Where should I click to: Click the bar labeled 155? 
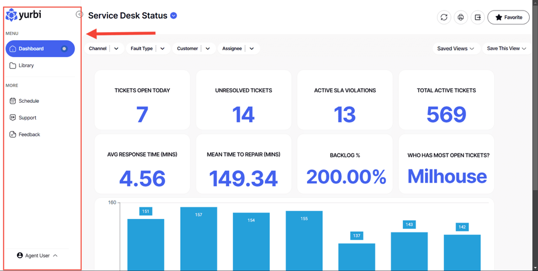click(x=304, y=241)
